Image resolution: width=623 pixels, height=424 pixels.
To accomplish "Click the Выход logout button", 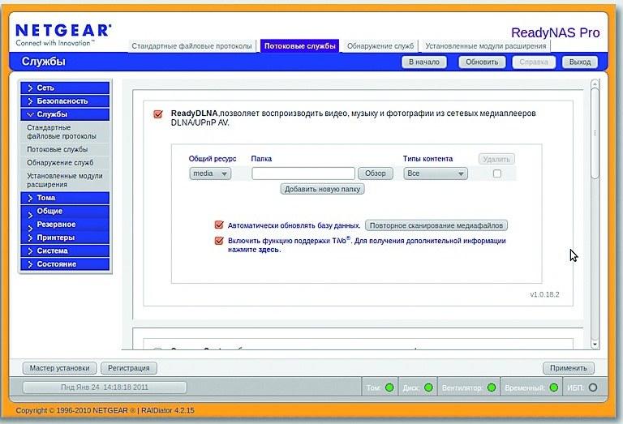I will [x=580, y=62].
